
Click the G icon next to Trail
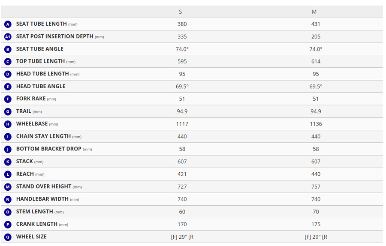8,111
